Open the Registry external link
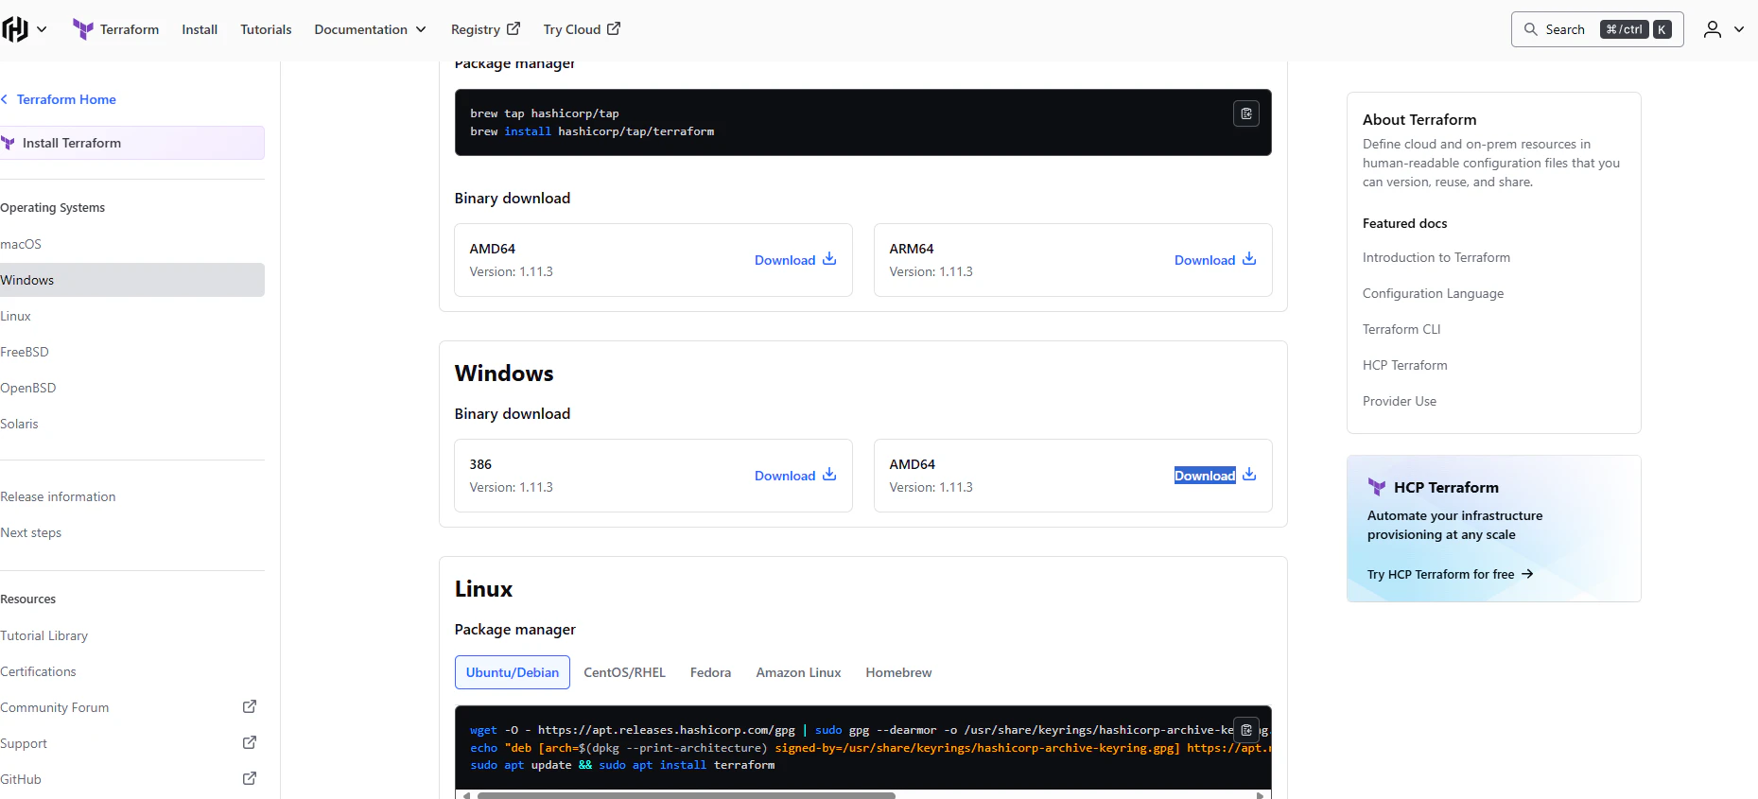This screenshot has width=1758, height=799. (x=485, y=29)
